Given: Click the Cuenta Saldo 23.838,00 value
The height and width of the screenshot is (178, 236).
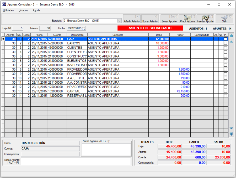Looking at the screenshot, I should click(218, 157).
